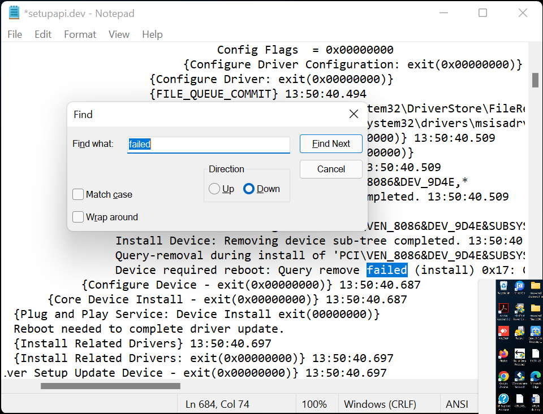
Task: Select the AnyDesk desktop shortcut
Action: [503, 332]
